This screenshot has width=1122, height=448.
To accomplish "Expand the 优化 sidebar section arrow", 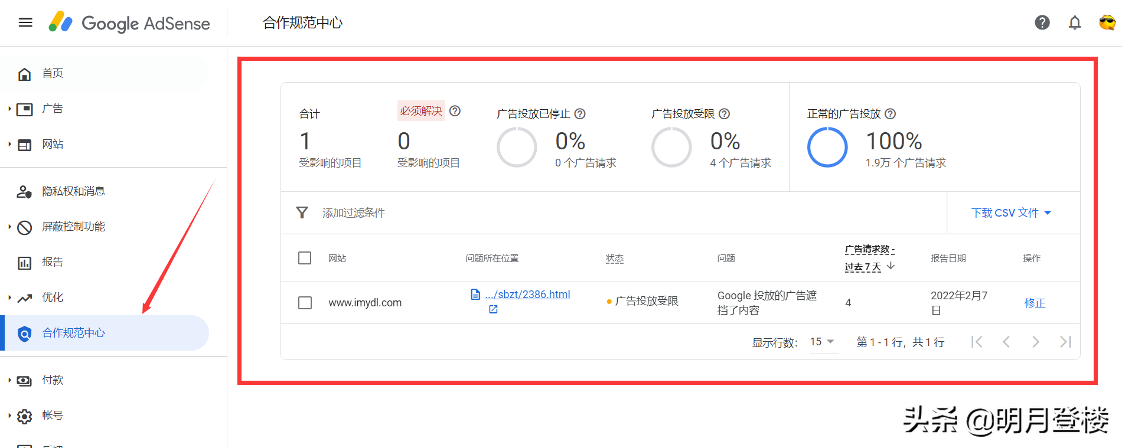I will pos(9,297).
